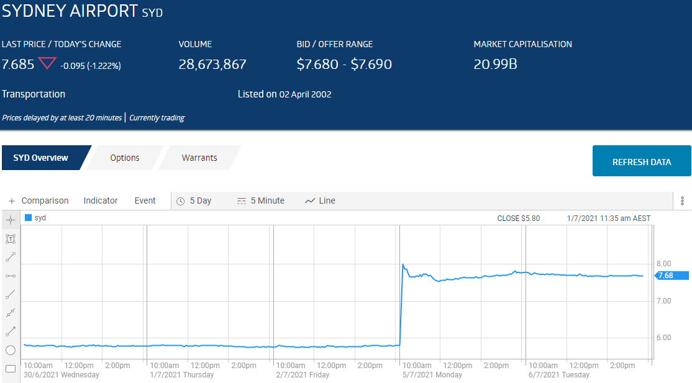Open the Line chart type dropdown
Screen dimensions: 692x383
327,201
